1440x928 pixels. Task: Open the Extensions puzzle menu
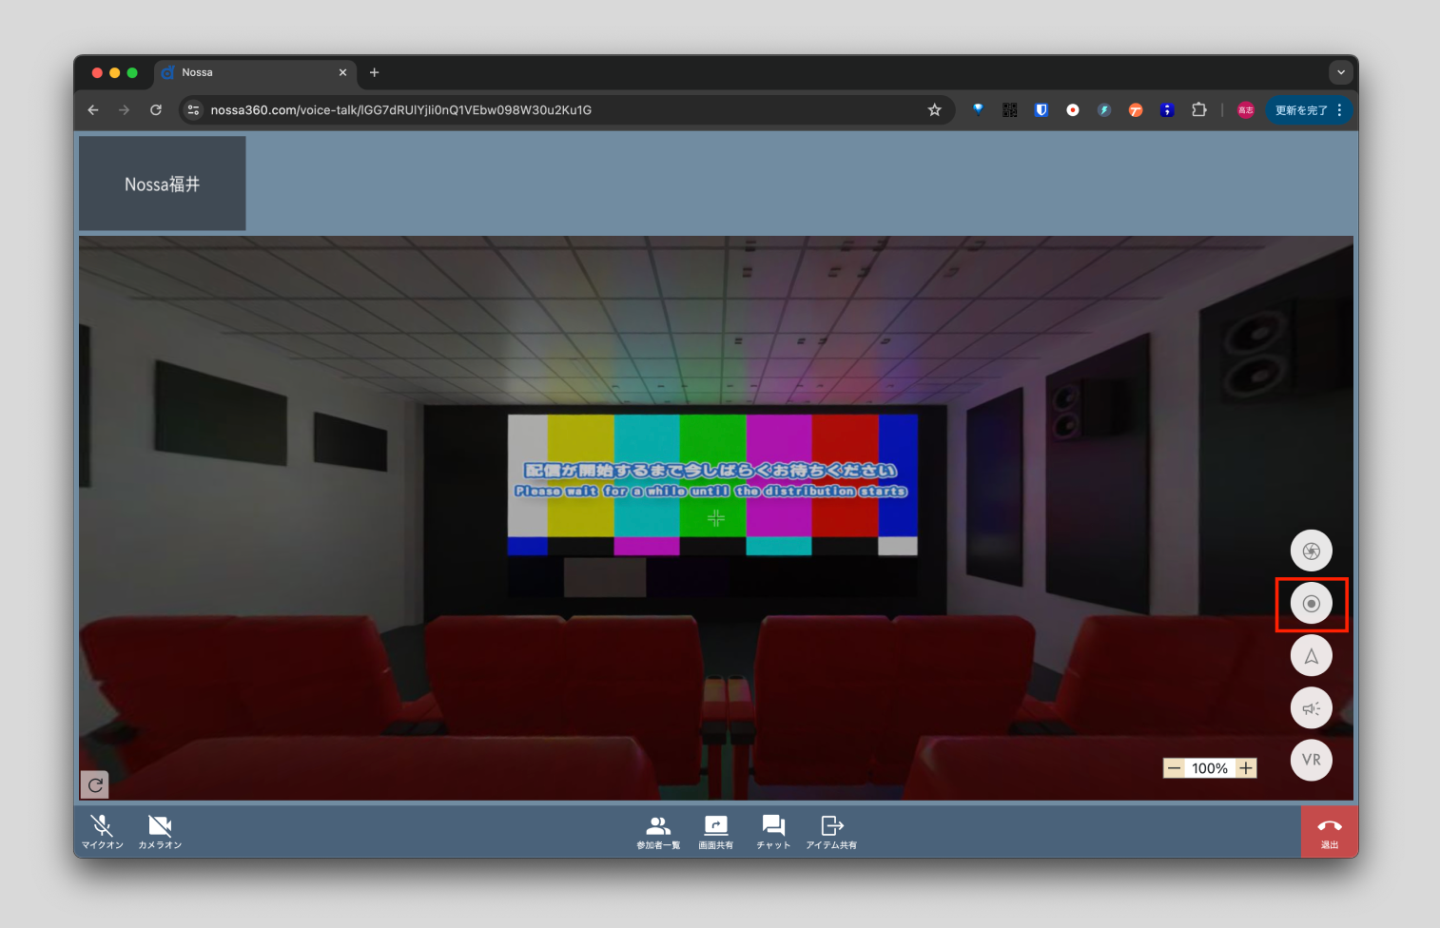(1199, 110)
